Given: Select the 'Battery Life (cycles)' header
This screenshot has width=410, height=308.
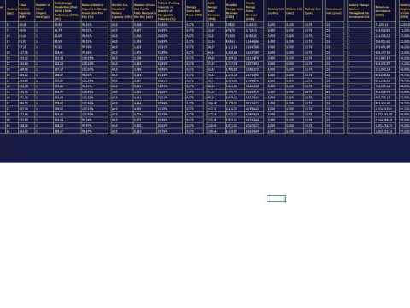Looking at the screenshot, I should pyautogui.click(x=276, y=11).
